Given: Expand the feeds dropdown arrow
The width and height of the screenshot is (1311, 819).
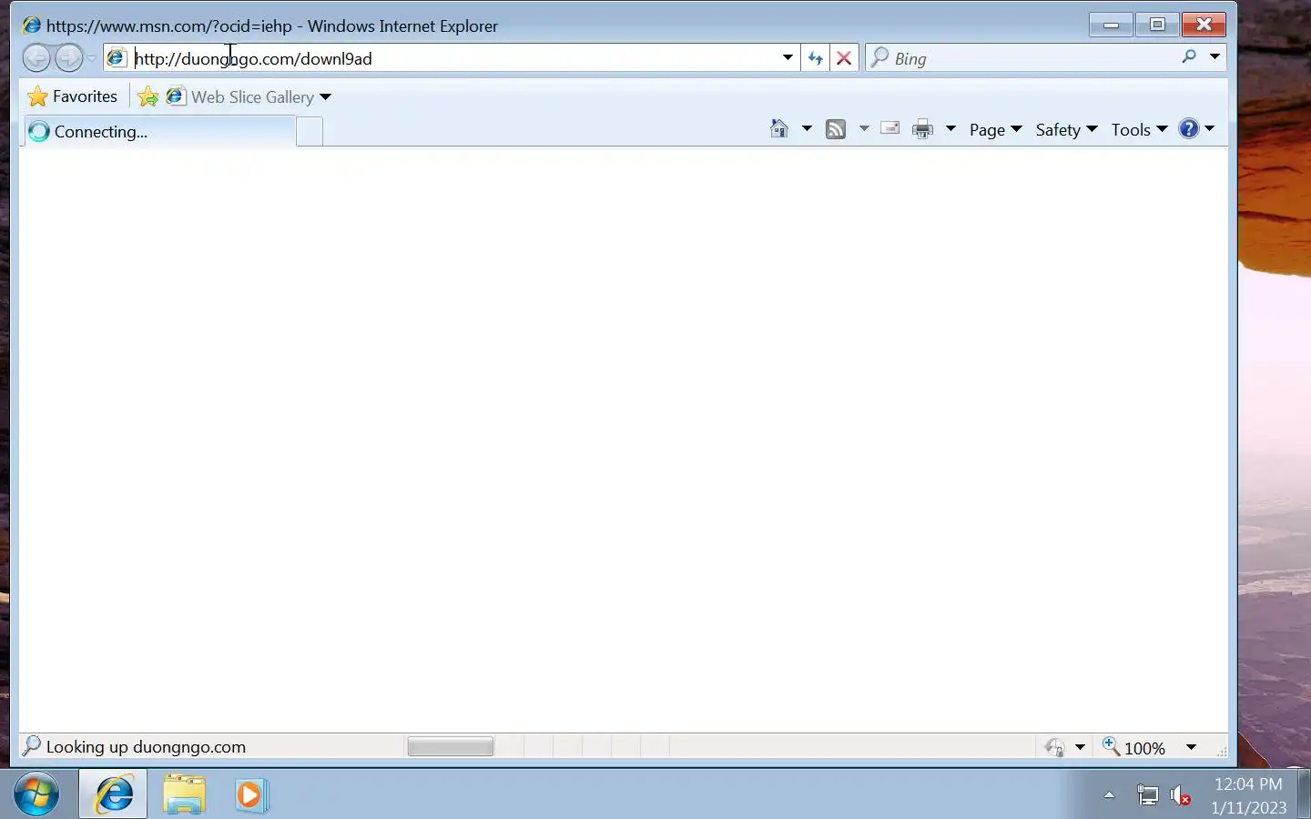Looking at the screenshot, I should pos(864,129).
